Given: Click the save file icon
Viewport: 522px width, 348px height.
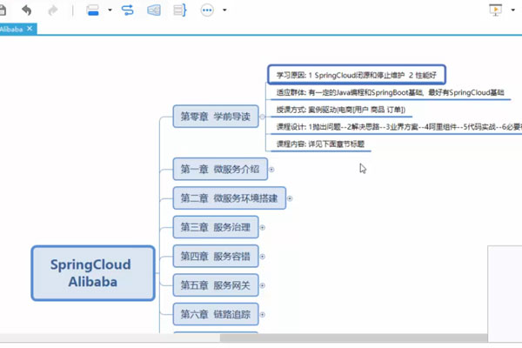Looking at the screenshot, I should click(x=3, y=10).
